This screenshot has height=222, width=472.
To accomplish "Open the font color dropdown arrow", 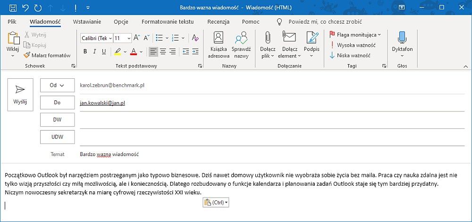I will coord(141,52).
